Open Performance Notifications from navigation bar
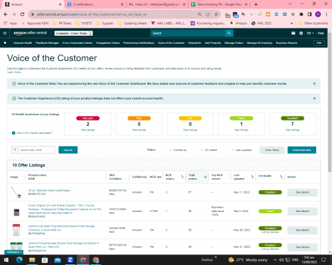Screen dimensions: 332x265 pos(139,43)
